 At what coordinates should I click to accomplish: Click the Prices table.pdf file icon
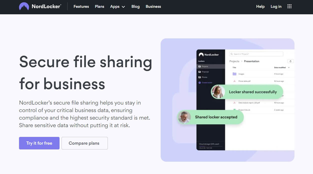point(234,81)
